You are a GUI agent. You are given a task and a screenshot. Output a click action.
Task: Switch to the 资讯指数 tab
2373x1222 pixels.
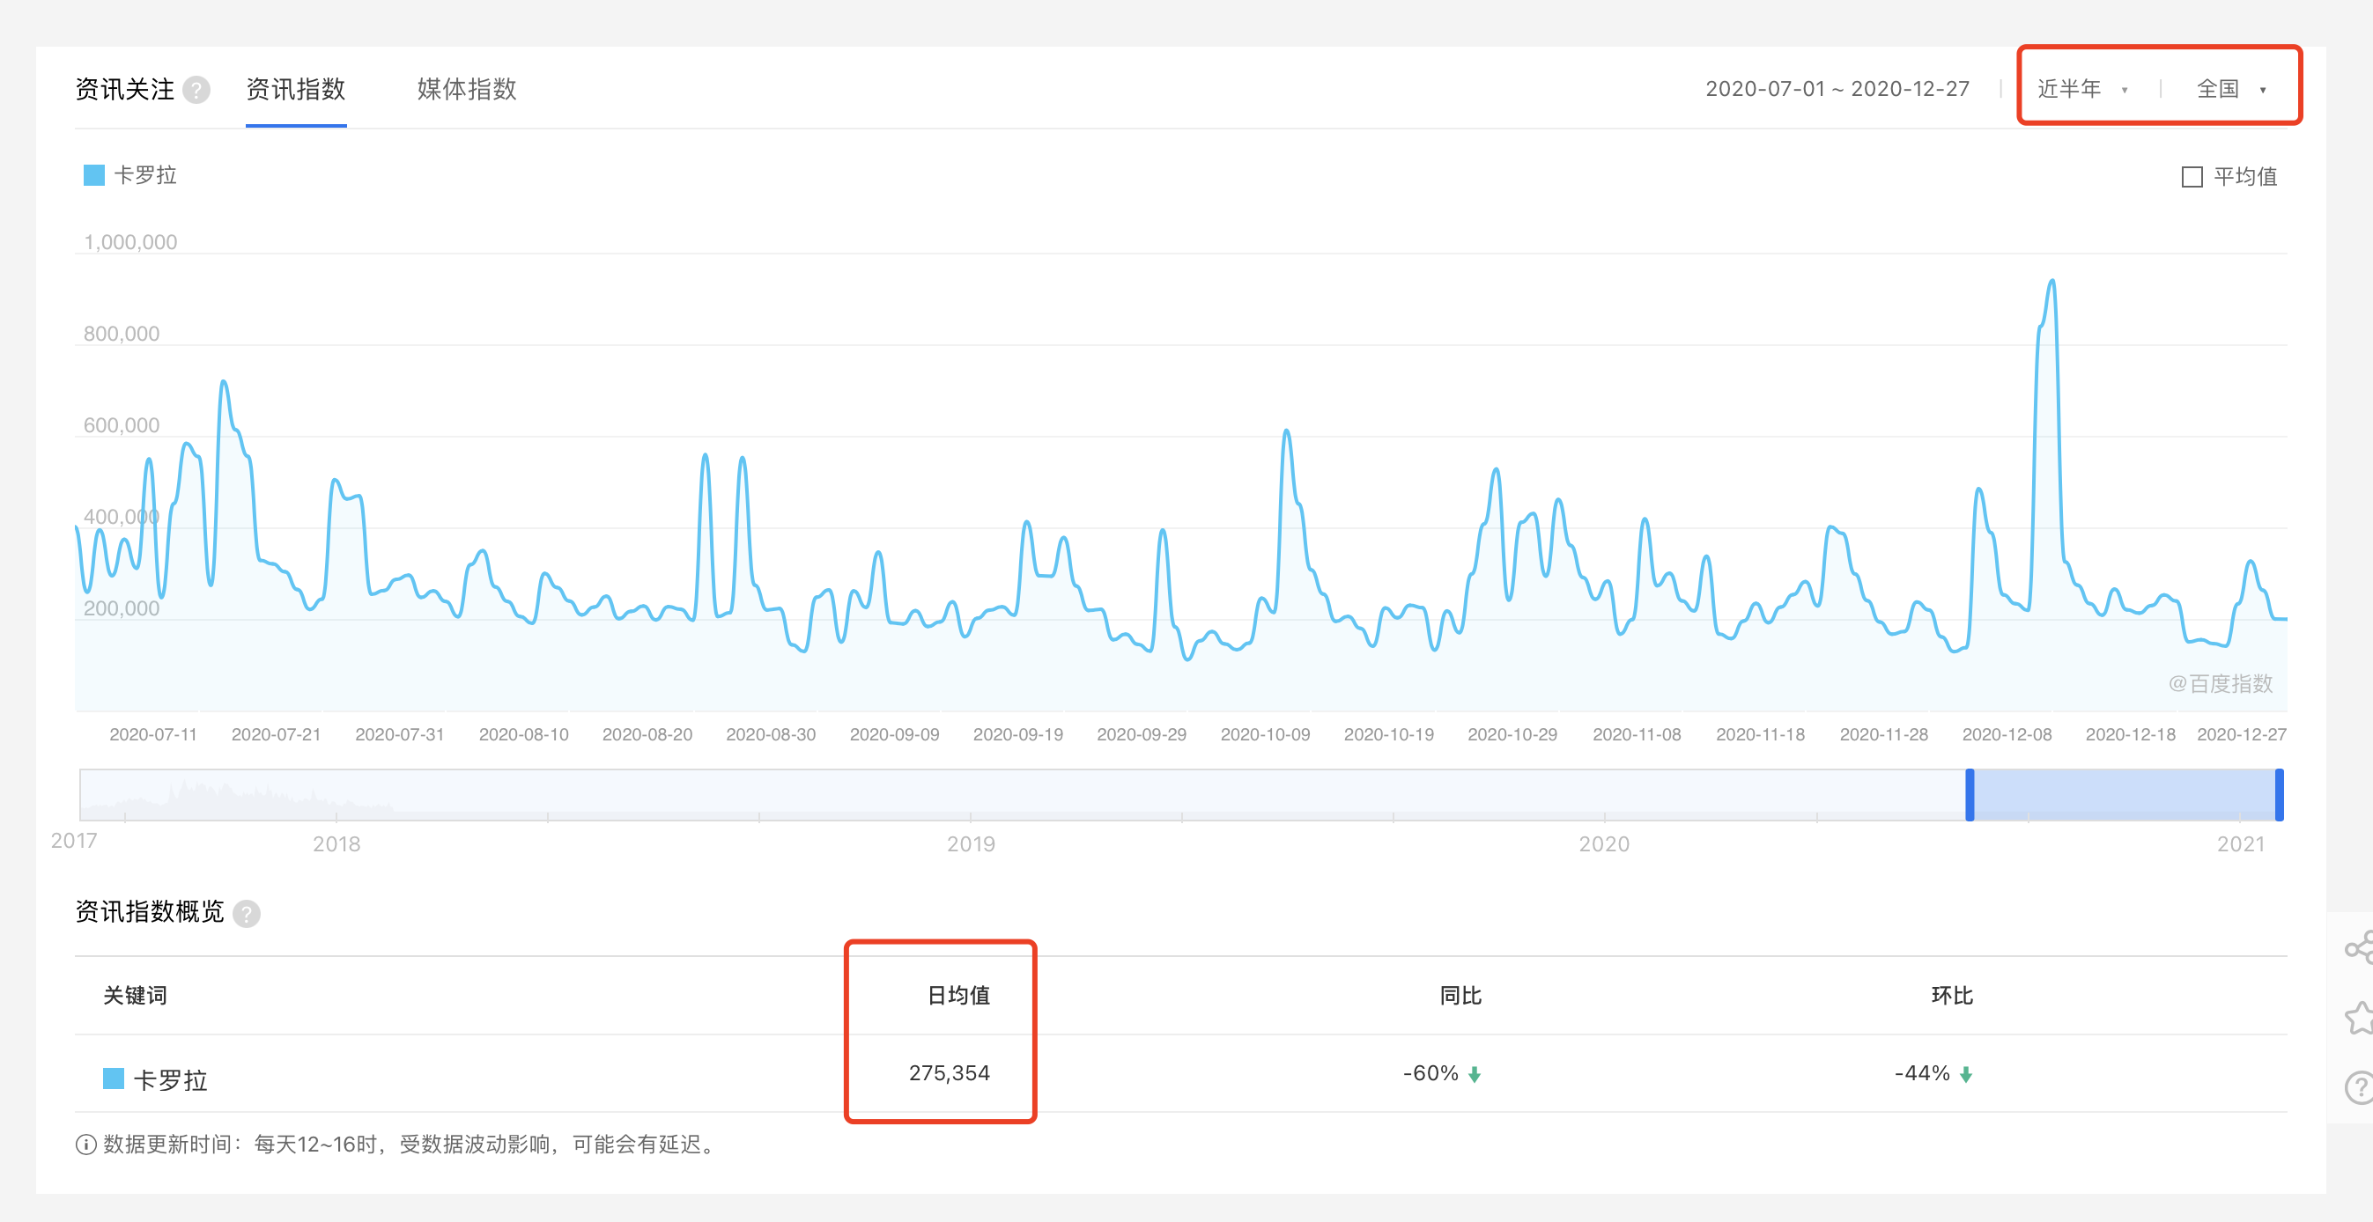(296, 89)
